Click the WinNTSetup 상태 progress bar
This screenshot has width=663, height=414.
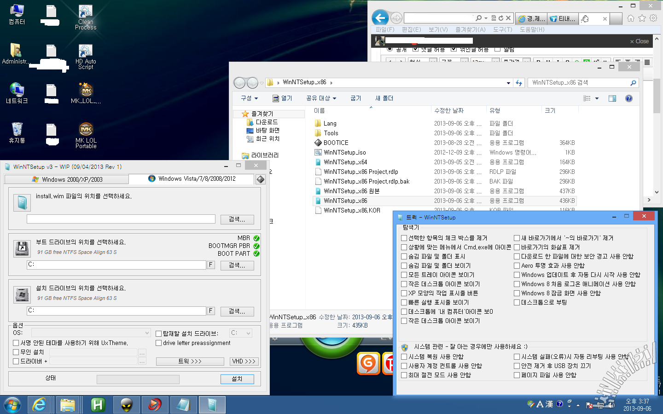click(138, 379)
